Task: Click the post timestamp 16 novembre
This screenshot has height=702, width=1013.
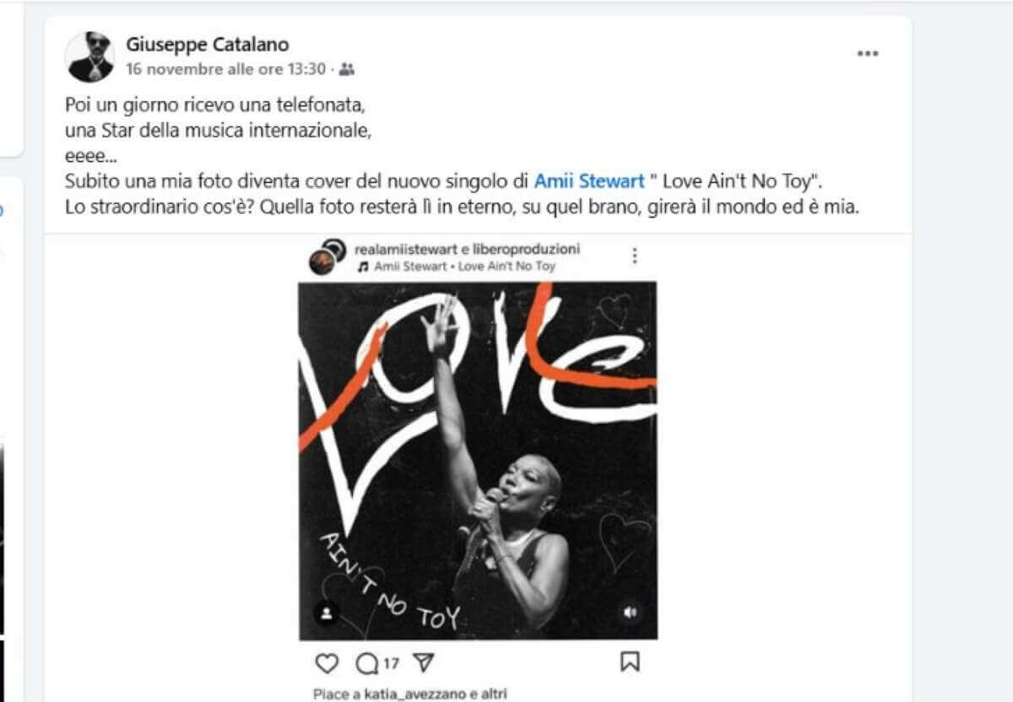Action: [x=225, y=69]
